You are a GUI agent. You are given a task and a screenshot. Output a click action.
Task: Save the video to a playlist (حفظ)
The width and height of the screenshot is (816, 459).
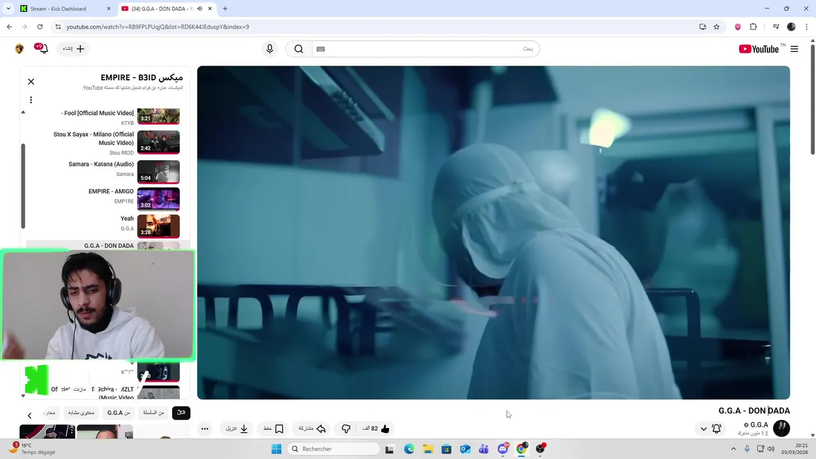click(x=273, y=429)
